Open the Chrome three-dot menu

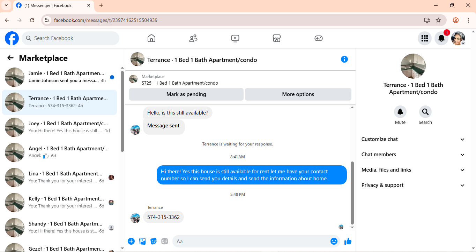pos(468,20)
